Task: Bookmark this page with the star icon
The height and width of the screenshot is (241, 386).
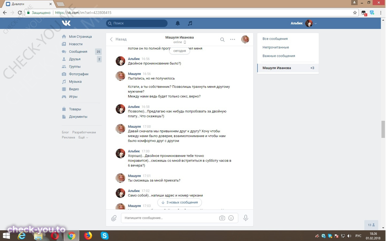Action: click(355, 13)
